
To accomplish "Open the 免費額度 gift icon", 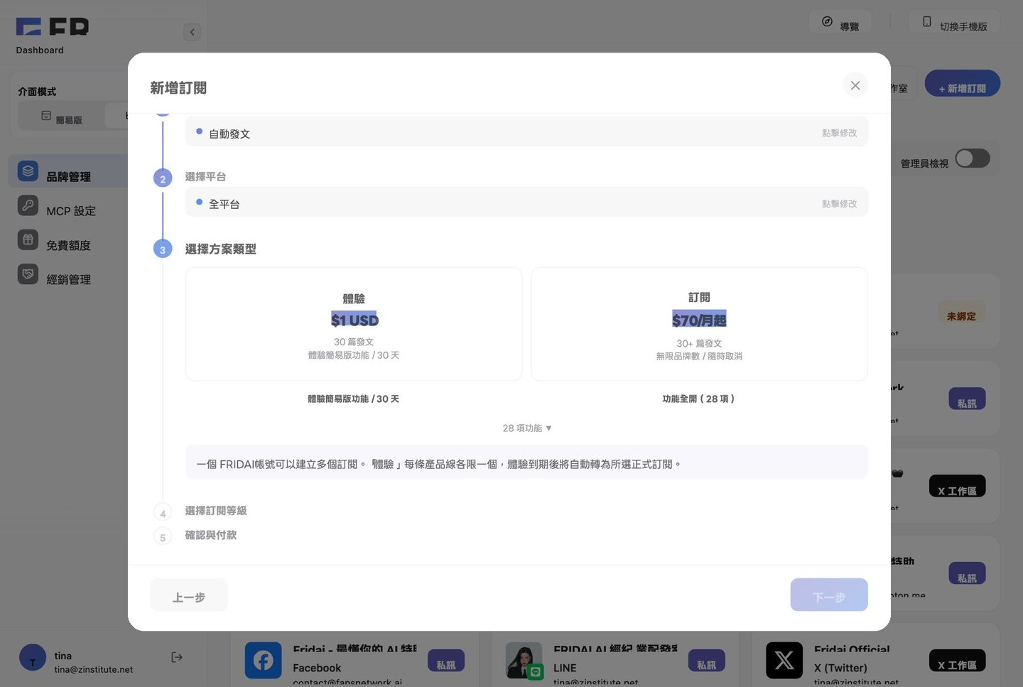I will 28,239.
